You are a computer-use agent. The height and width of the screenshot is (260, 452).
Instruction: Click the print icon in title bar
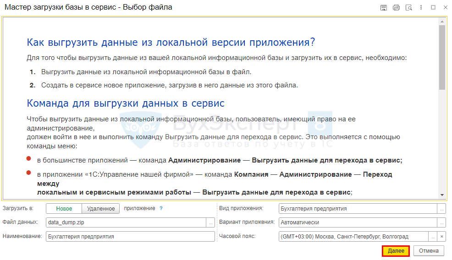[x=396, y=8]
